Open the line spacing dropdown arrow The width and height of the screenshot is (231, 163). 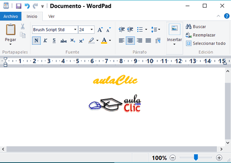[159, 29]
